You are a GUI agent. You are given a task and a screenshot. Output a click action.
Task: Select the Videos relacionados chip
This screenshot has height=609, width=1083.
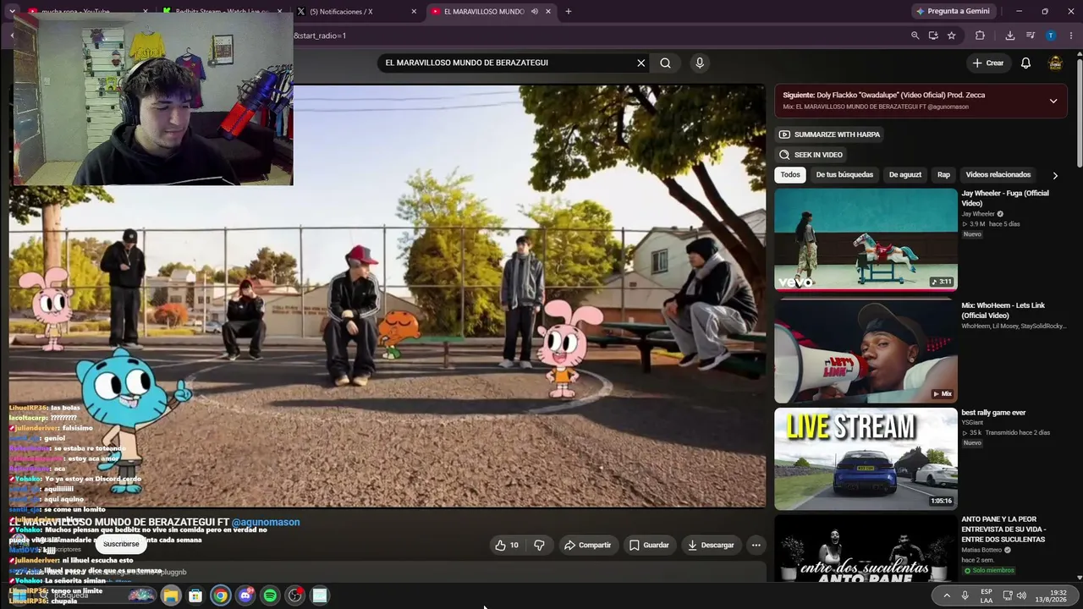(x=998, y=175)
